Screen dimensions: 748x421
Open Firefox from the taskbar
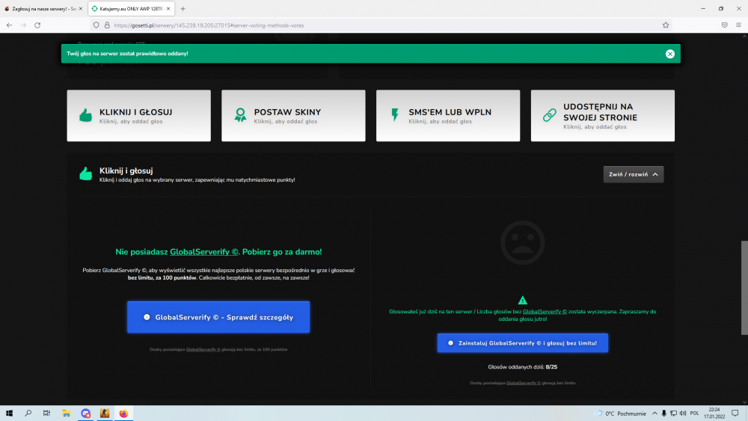(123, 414)
